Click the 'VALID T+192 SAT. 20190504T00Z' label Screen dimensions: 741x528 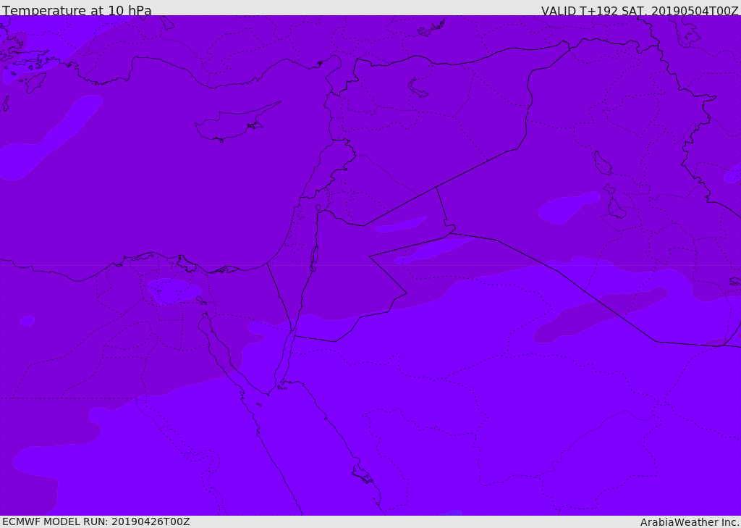pos(640,10)
